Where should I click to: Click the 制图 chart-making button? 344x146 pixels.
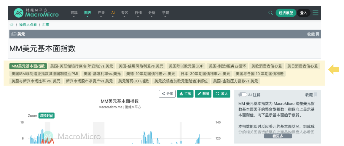(x=203, y=94)
